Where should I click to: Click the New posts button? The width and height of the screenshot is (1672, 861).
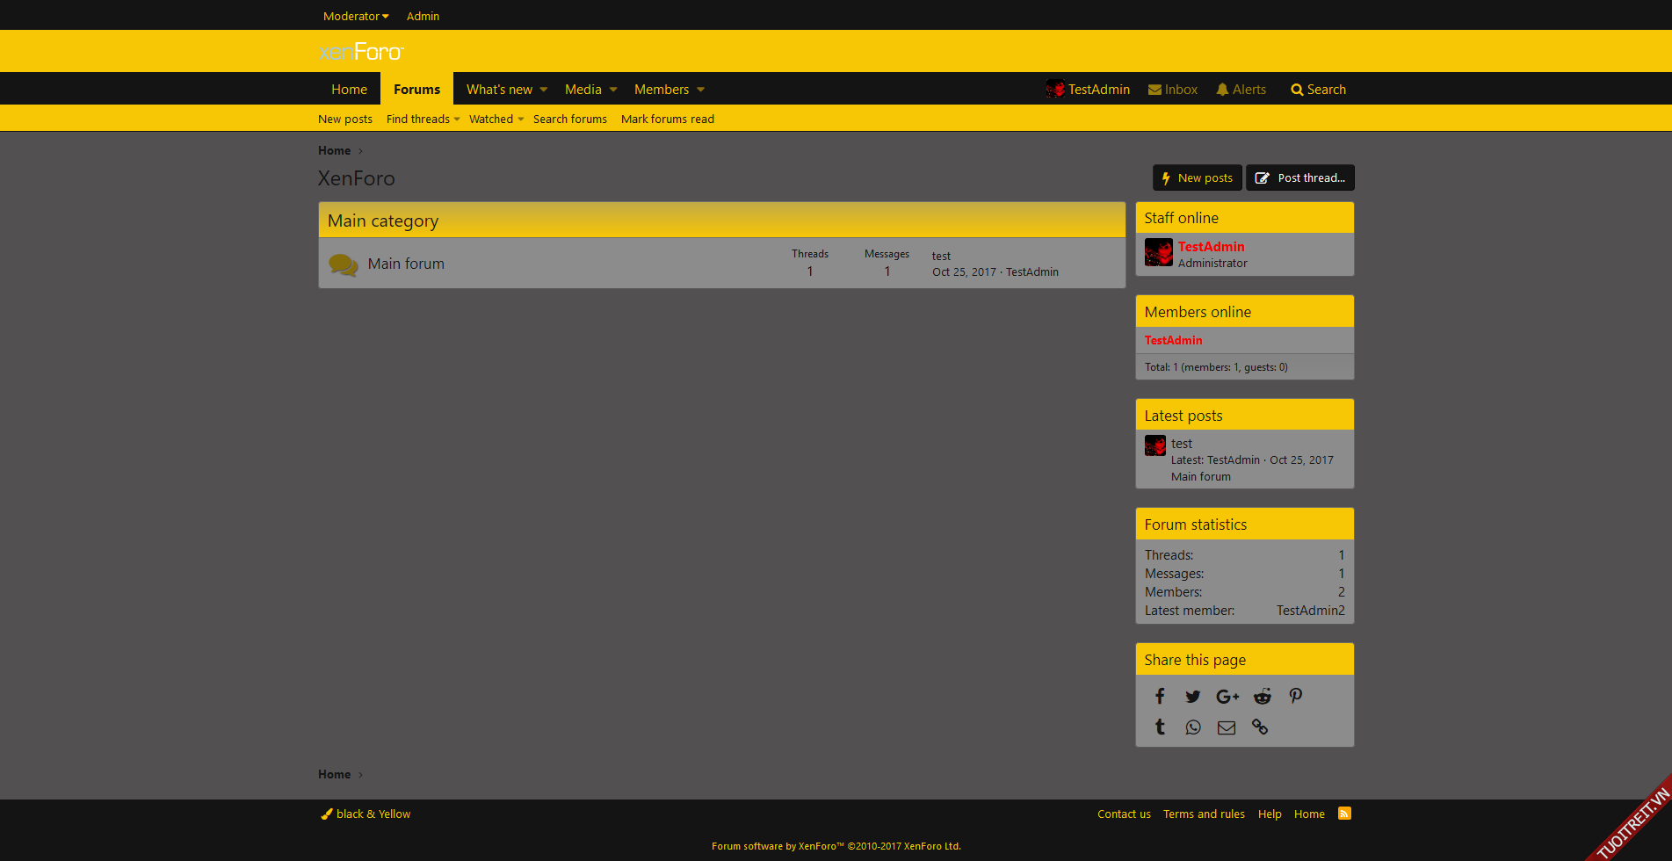tap(1198, 177)
